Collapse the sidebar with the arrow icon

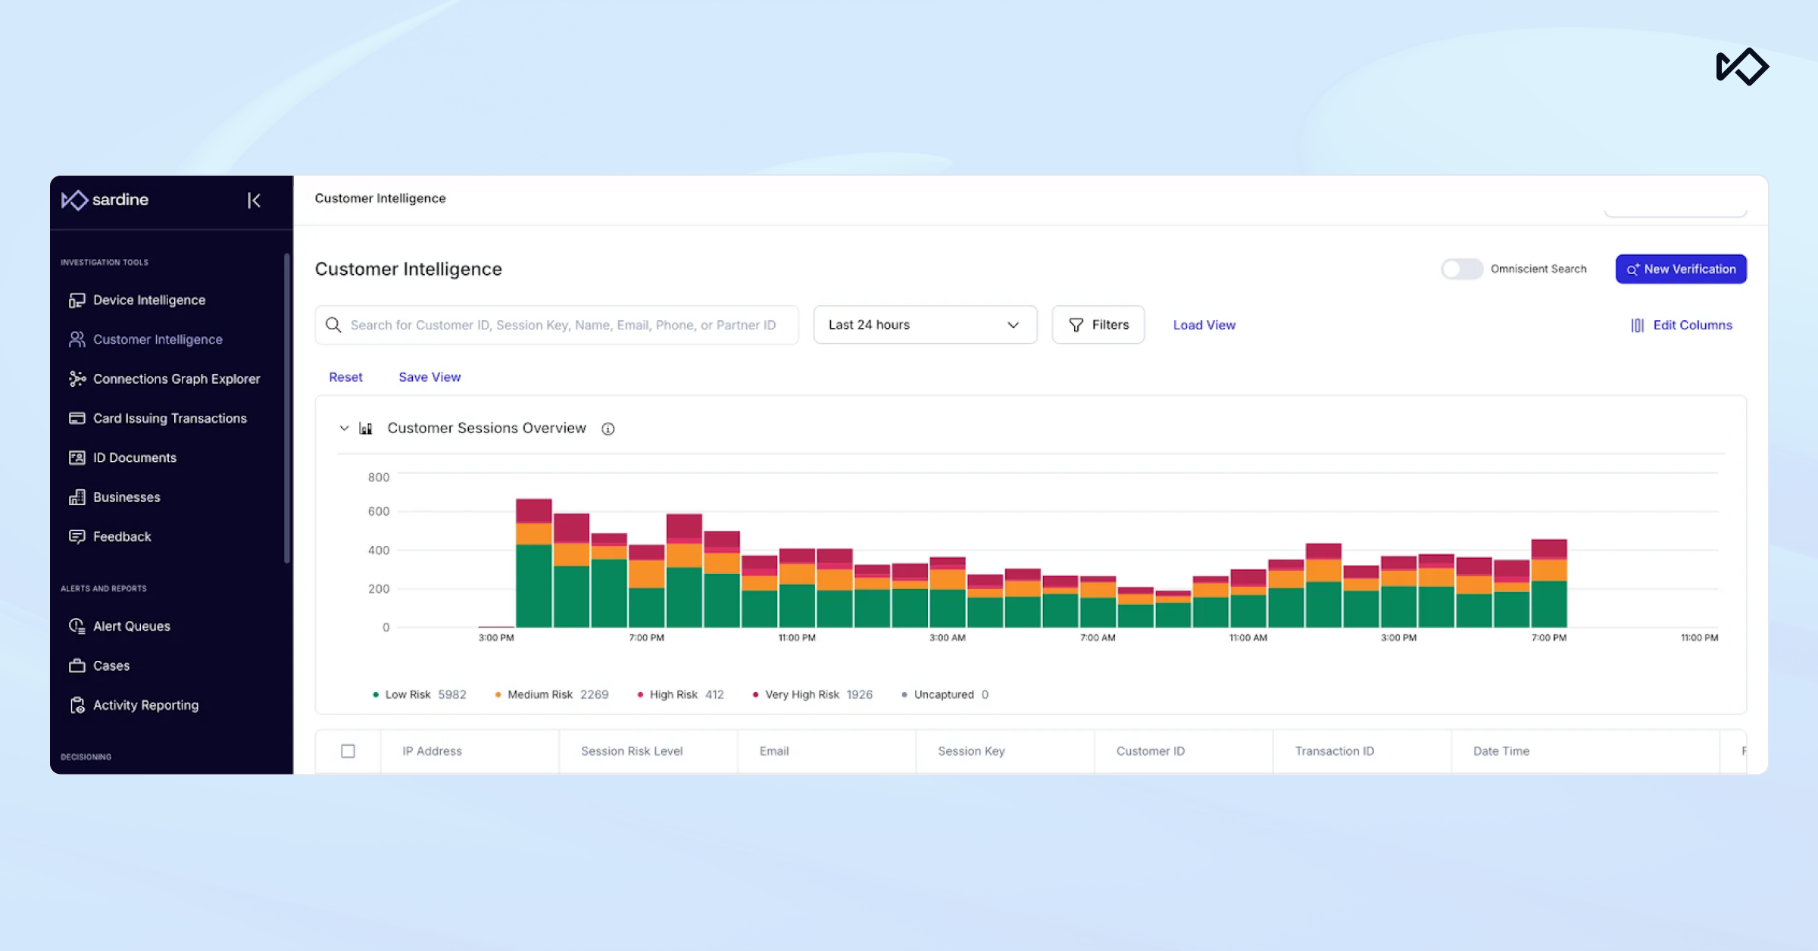(x=254, y=200)
